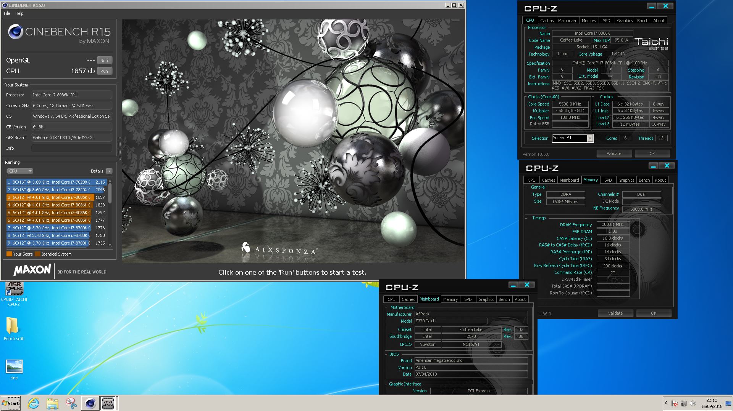733x411 pixels.
Task: Expand the Ranking CPU dropdown
Action: point(20,171)
